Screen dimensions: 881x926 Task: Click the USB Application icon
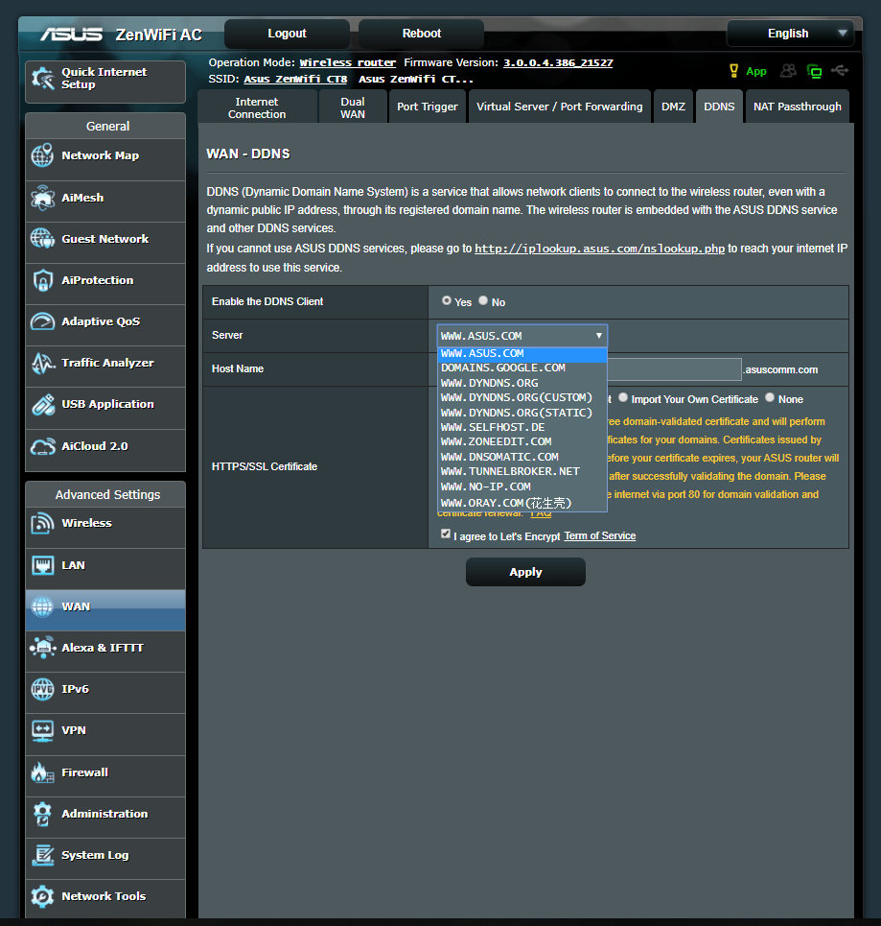point(42,405)
